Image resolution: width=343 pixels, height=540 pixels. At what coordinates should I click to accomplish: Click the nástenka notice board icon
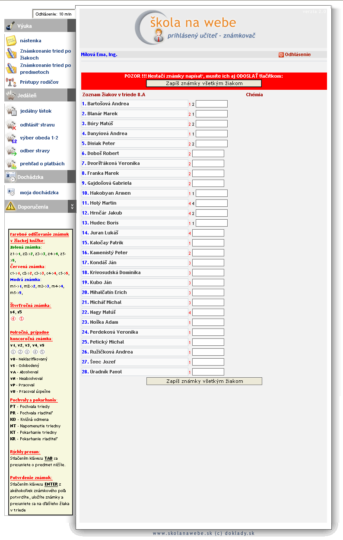click(11, 41)
